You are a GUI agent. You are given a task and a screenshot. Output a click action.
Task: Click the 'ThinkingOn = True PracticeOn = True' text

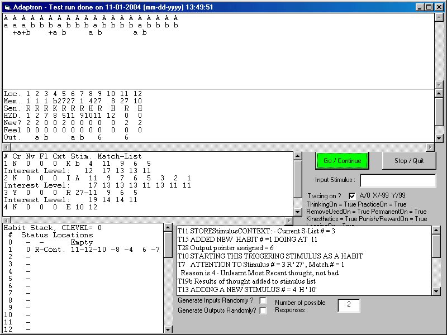pyautogui.click(x=356, y=204)
